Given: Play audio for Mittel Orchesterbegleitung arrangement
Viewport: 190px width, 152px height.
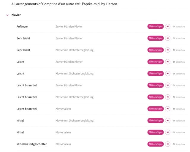Looking at the screenshot, I should click(167, 121).
